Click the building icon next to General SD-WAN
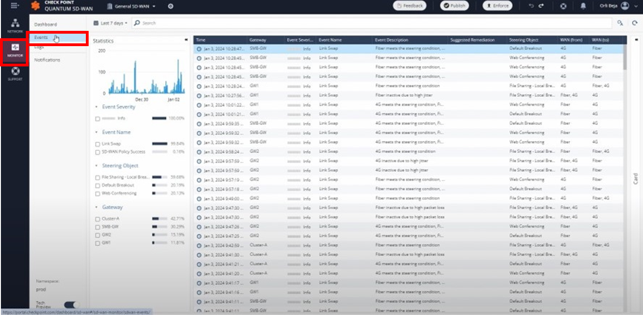Screen dimensions: 643x315 (109, 6)
